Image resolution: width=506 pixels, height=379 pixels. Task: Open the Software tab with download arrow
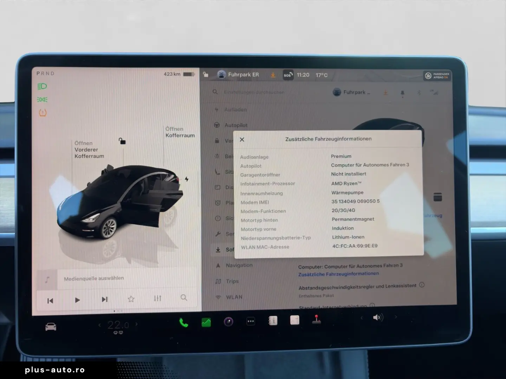tap(225, 250)
